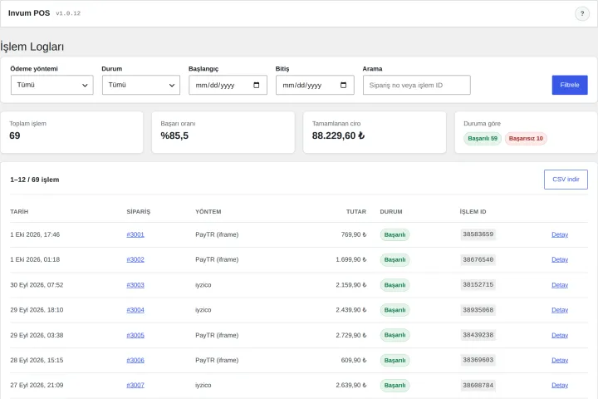View Detay for order #3006 row
Viewport: 598px width, 399px height.
pyautogui.click(x=560, y=360)
